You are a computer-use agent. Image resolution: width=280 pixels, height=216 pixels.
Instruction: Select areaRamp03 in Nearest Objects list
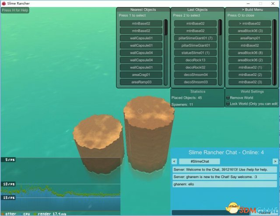141,82
